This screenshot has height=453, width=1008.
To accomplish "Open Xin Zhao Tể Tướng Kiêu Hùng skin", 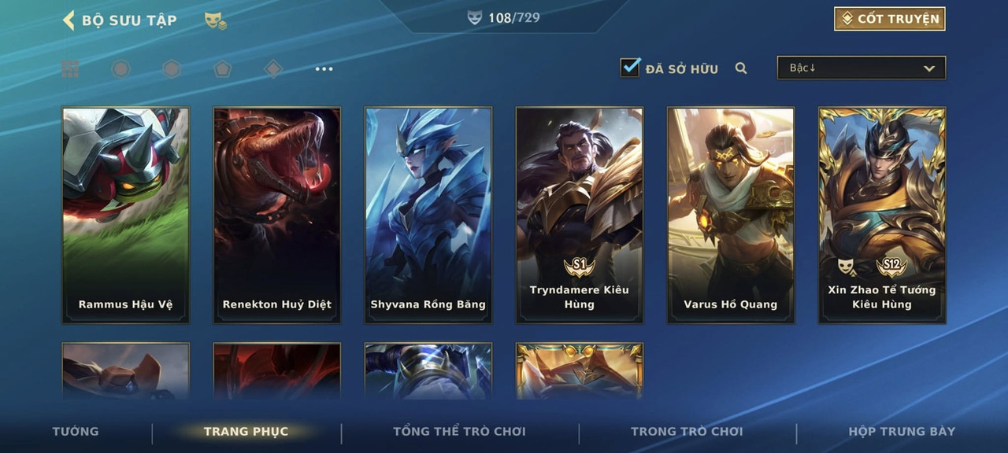I will click(x=882, y=215).
